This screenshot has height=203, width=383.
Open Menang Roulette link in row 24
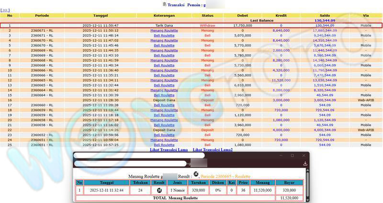pos(164,140)
